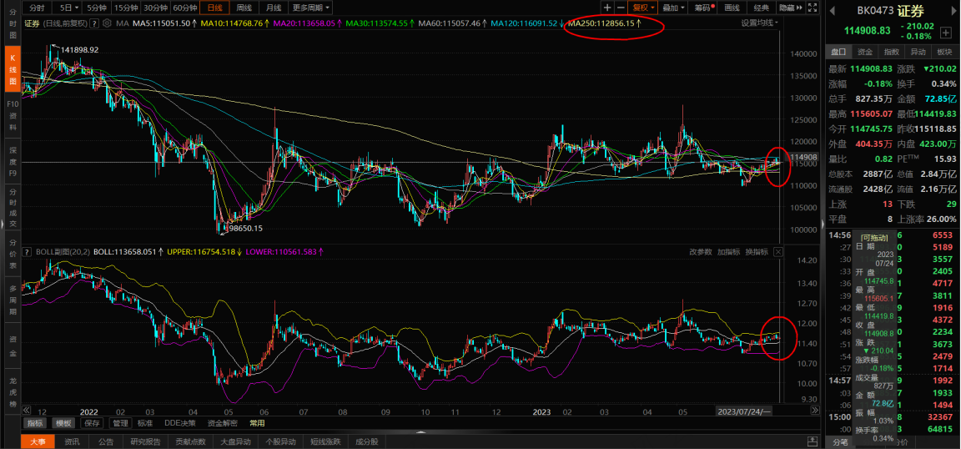Open 多周期 in left sidebar
The width and height of the screenshot is (961, 449).
coord(13,300)
